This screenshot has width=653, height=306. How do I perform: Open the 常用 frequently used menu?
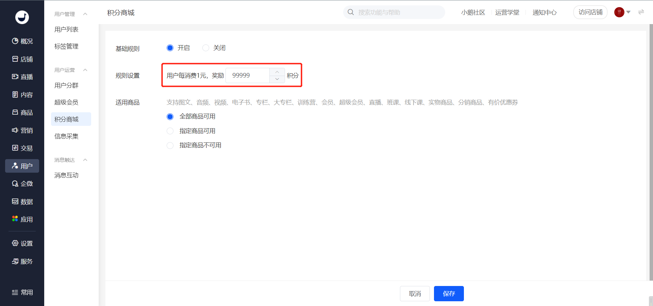coord(22,292)
